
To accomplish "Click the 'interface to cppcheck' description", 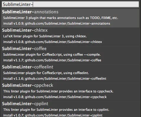I will [58, 91].
